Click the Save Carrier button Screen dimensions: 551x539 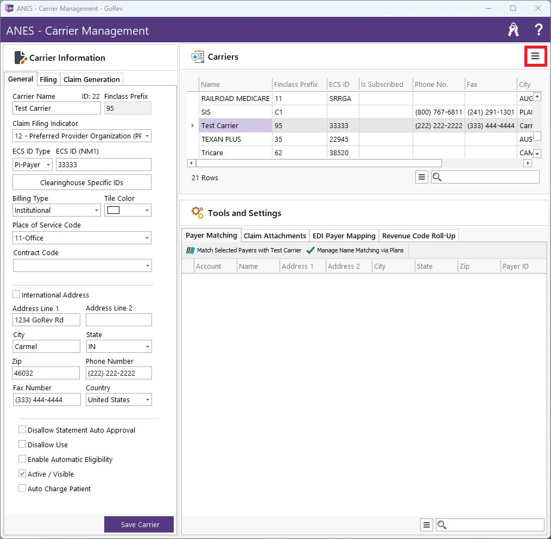139,524
